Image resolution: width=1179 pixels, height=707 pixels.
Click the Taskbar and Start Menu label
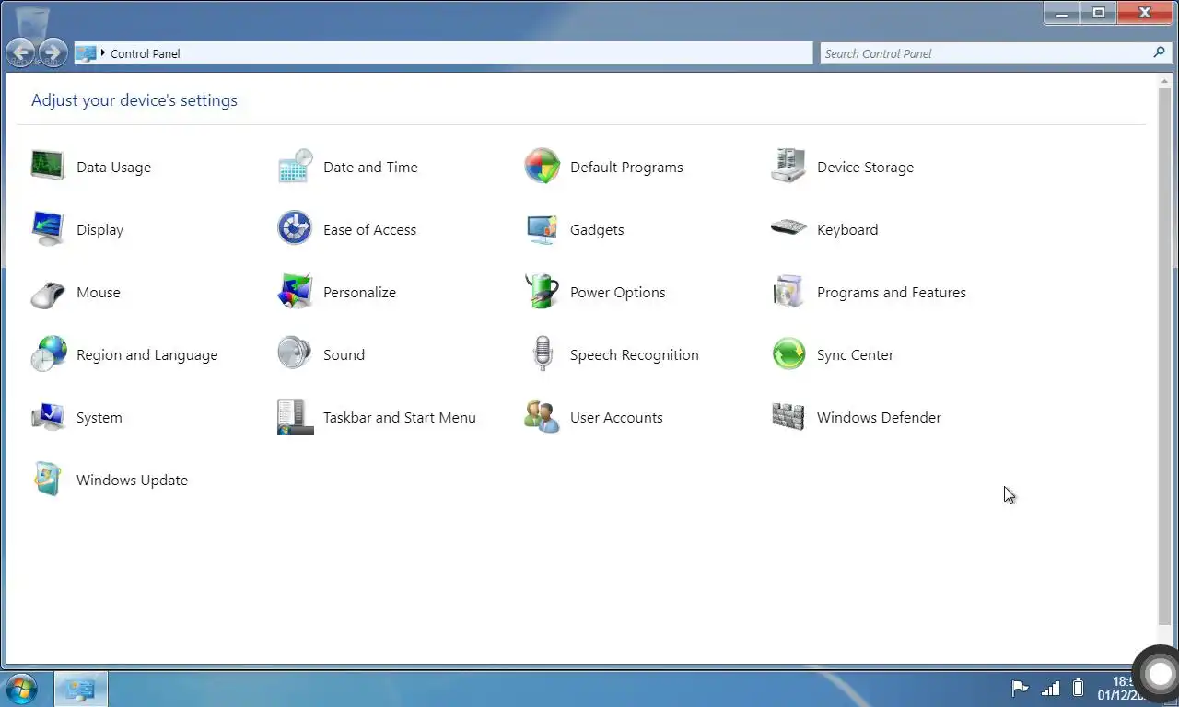(x=400, y=417)
